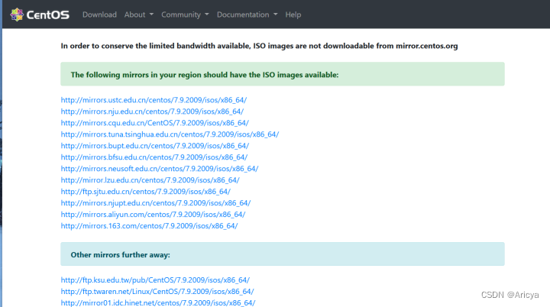The width and height of the screenshot is (550, 307).
Task: Expand the Documentation dropdown menu
Action: [x=247, y=15]
